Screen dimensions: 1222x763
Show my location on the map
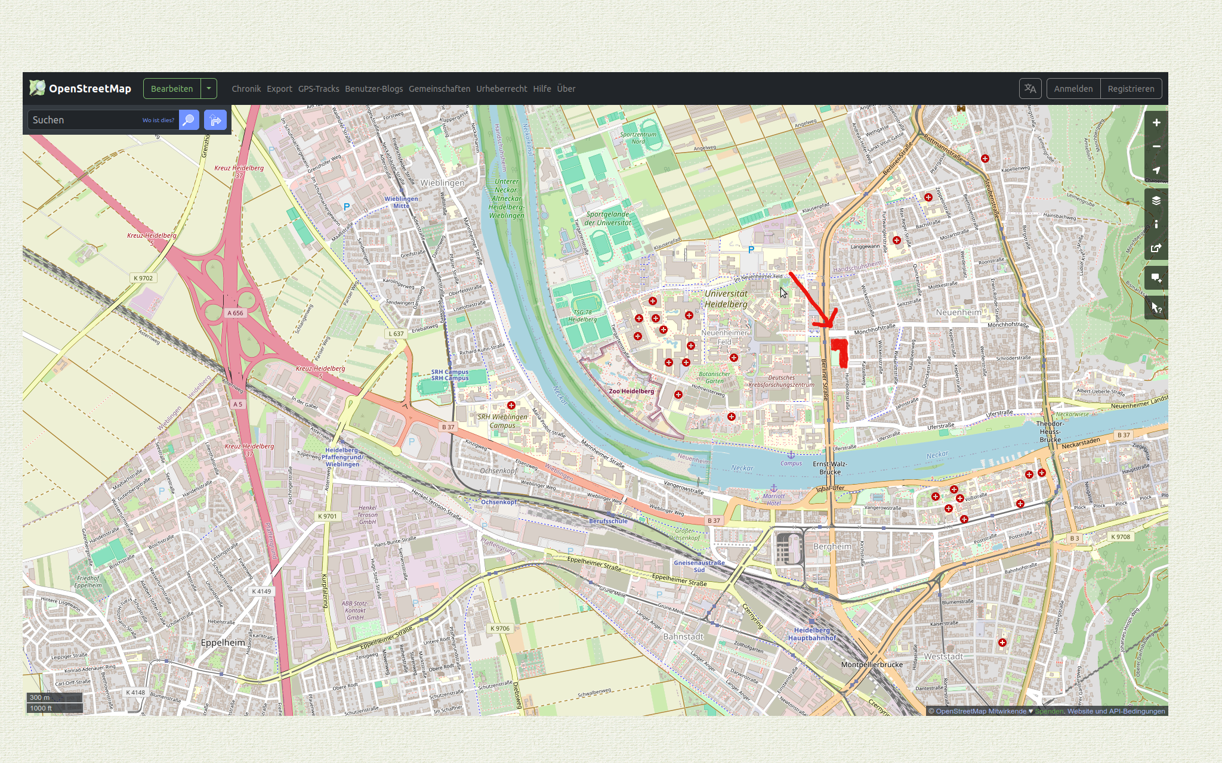[1156, 170]
